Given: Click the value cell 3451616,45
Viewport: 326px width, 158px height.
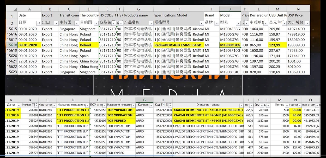Looking at the screenshot, I should [310, 142].
